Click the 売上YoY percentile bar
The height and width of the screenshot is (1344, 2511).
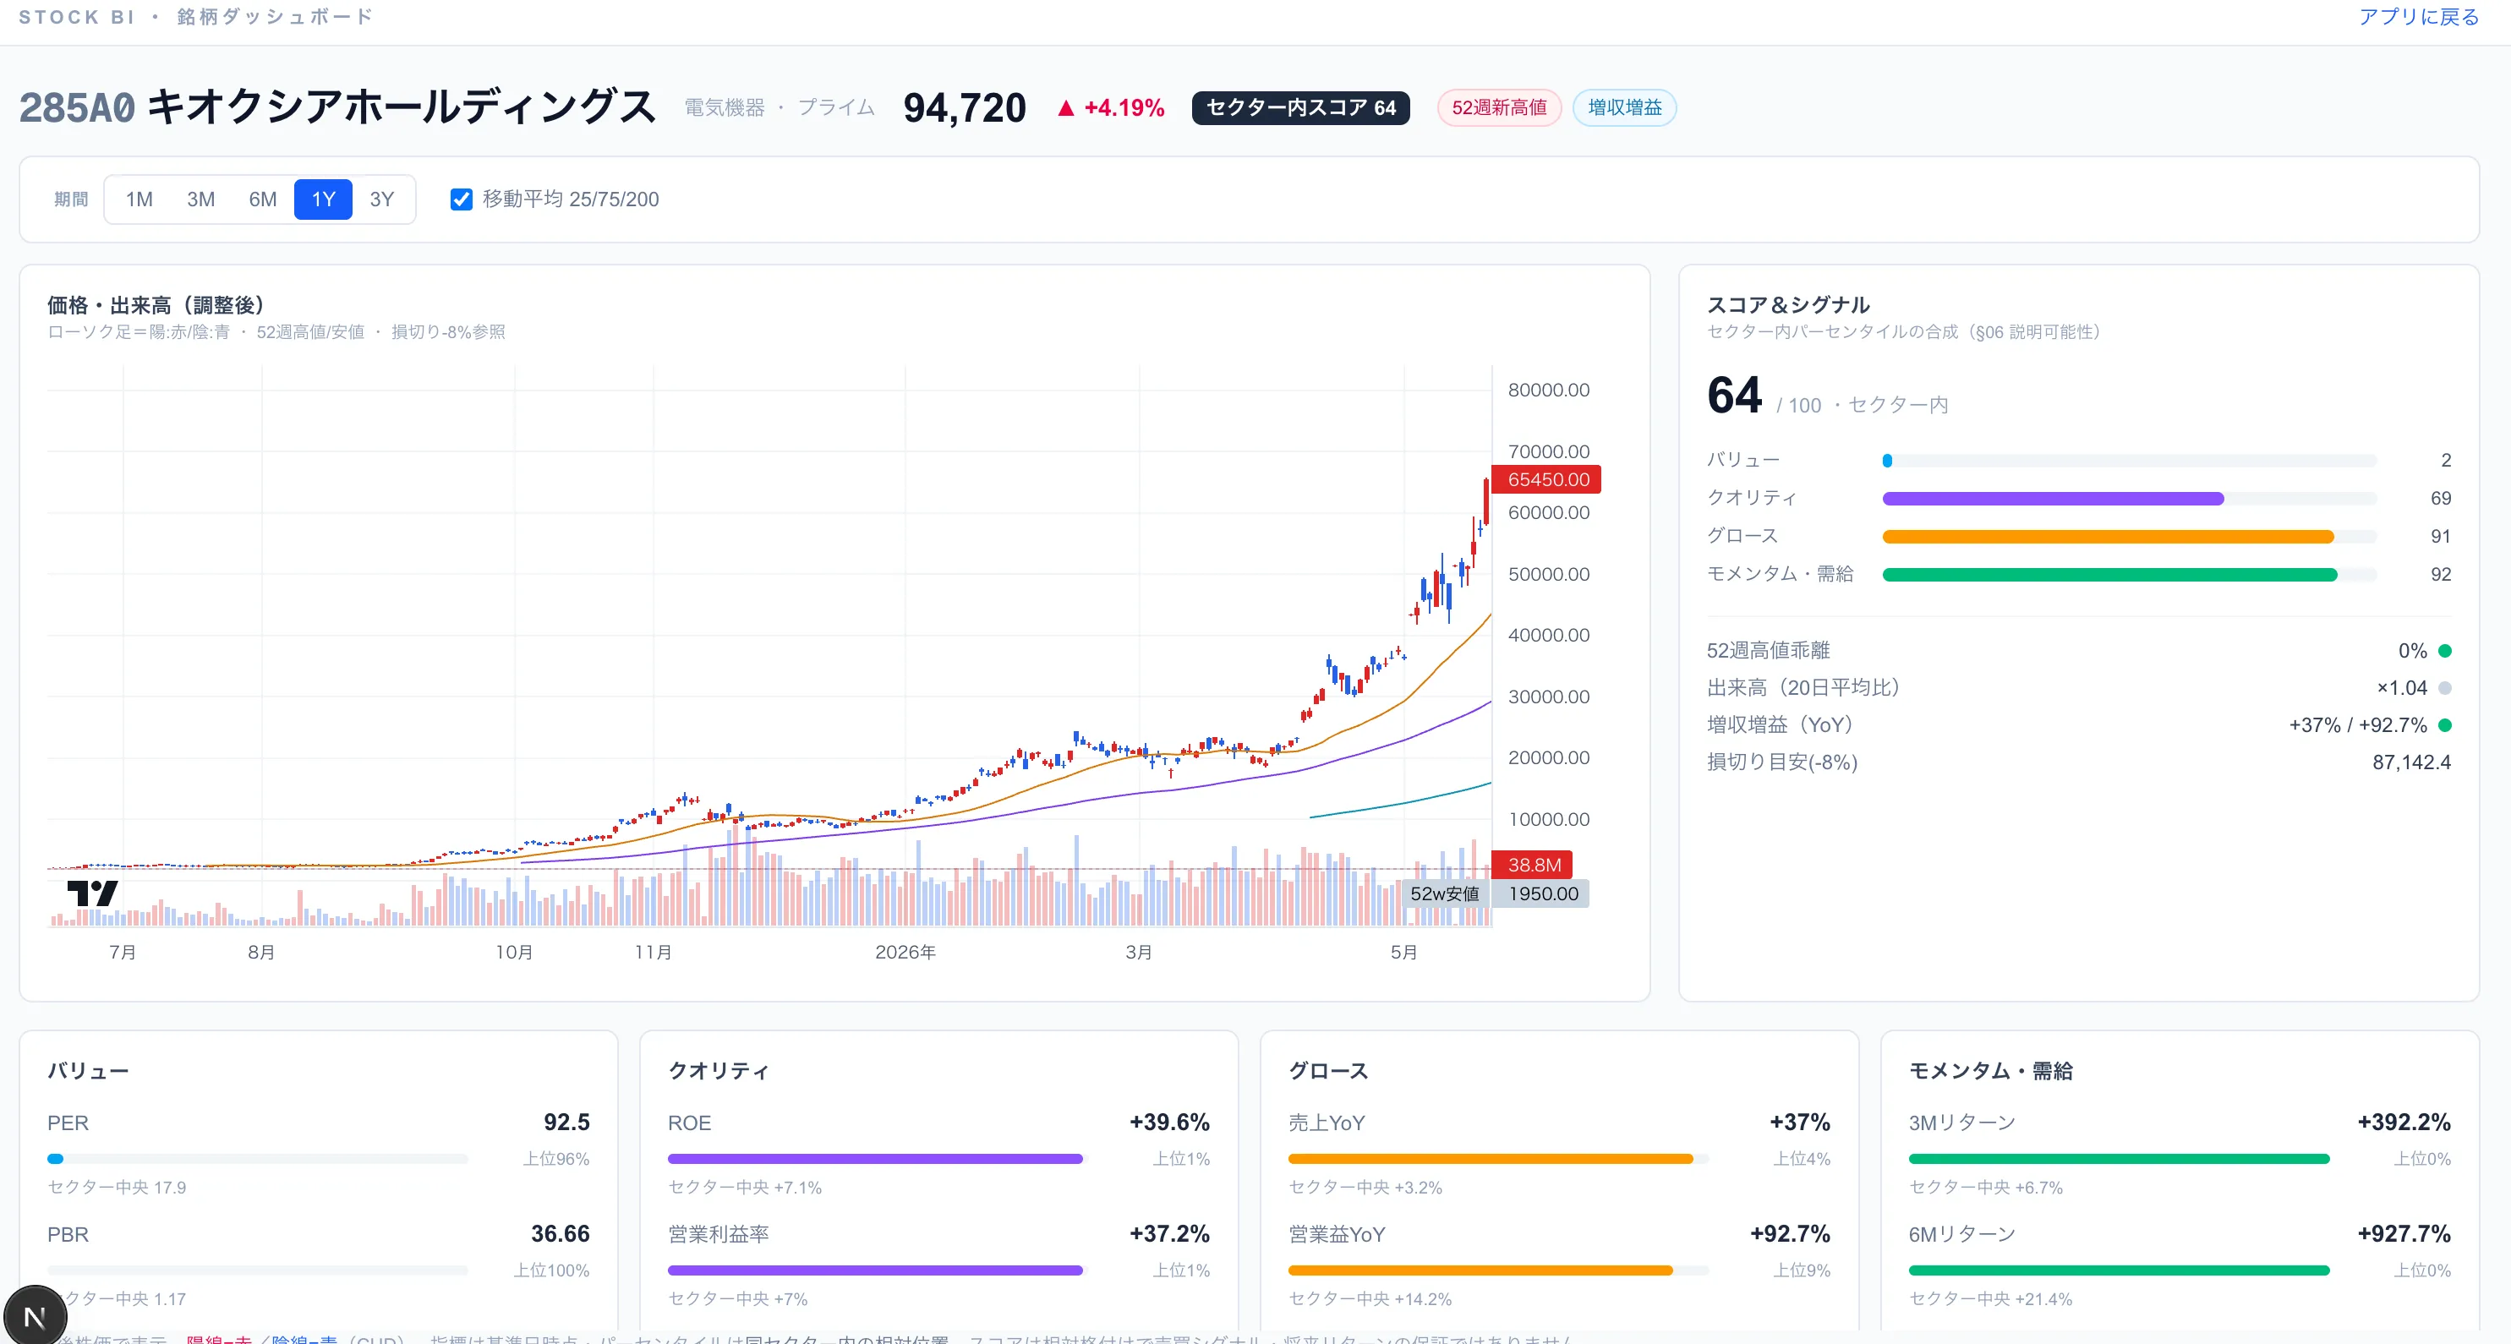pos(1498,1159)
